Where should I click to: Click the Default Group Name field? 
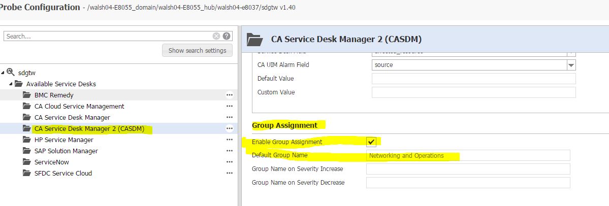pos(468,156)
